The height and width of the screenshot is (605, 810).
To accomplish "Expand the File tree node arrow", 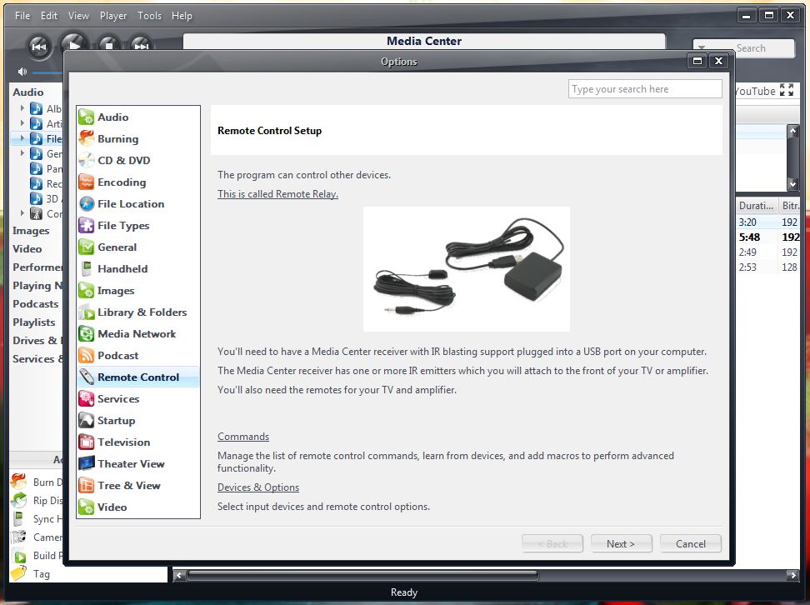I will 22,138.
